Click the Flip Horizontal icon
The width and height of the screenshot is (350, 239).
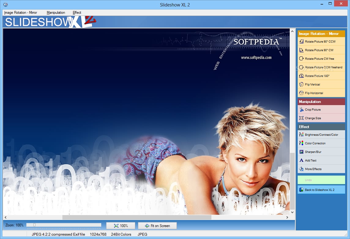pos(301,93)
